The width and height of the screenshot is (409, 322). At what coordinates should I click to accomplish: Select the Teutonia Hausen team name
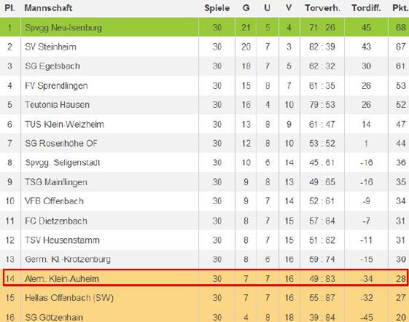click(57, 105)
